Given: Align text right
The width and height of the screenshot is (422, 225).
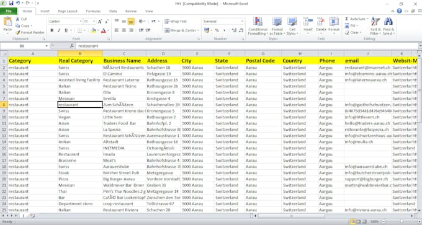Looking at the screenshot, I should pyautogui.click(x=131, y=30).
